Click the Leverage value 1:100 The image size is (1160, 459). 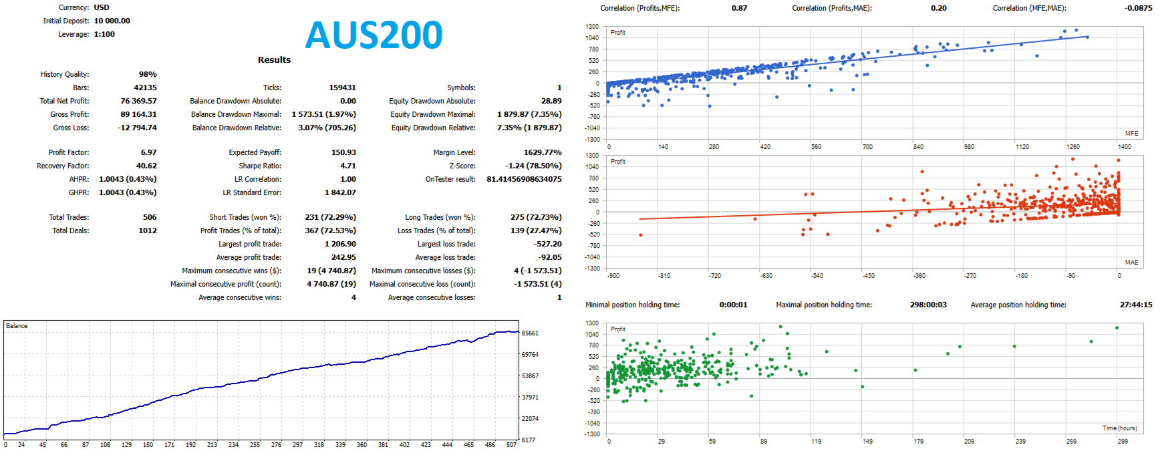104,35
